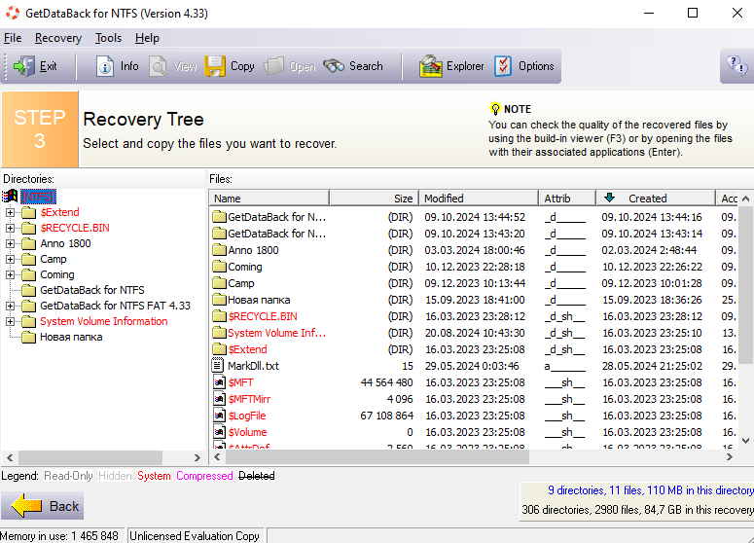Expand GetDataBack for NTFS FAT 4.33 node
754x543 pixels.
(10, 306)
